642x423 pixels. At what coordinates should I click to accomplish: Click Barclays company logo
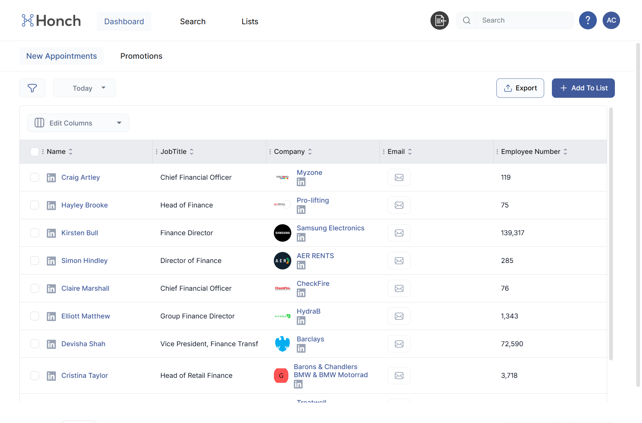pos(282,344)
